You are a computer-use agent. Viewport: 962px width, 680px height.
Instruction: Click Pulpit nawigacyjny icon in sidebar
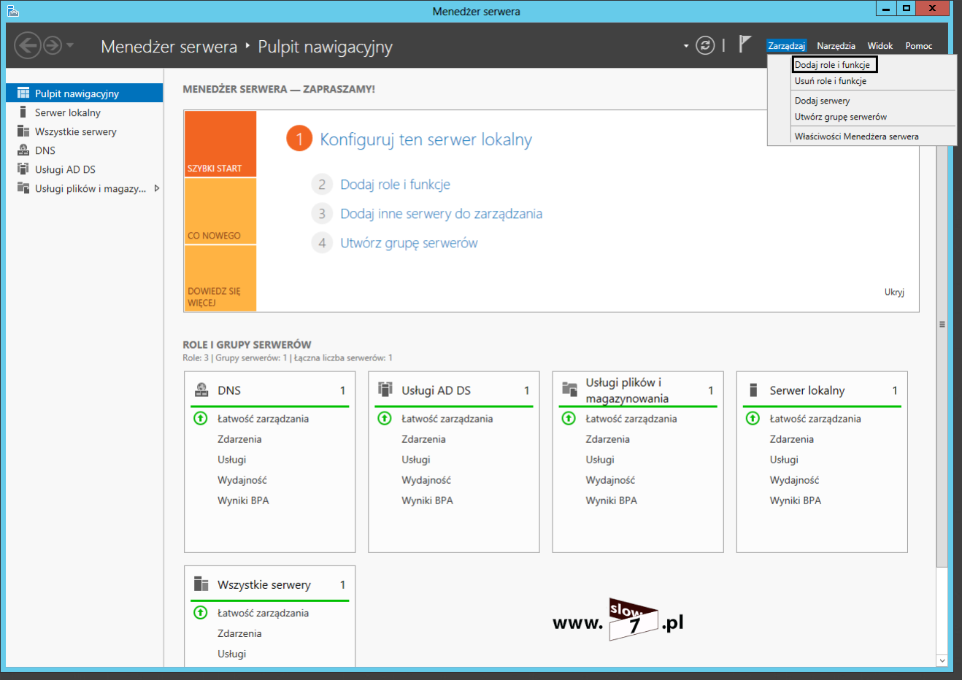(23, 93)
